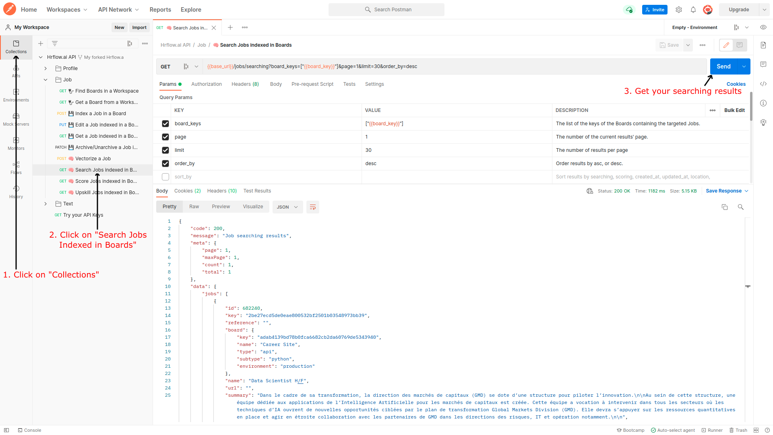Viewport: 773px width, 435px height.
Task: Enable the sort_by parameter
Action: [x=165, y=177]
